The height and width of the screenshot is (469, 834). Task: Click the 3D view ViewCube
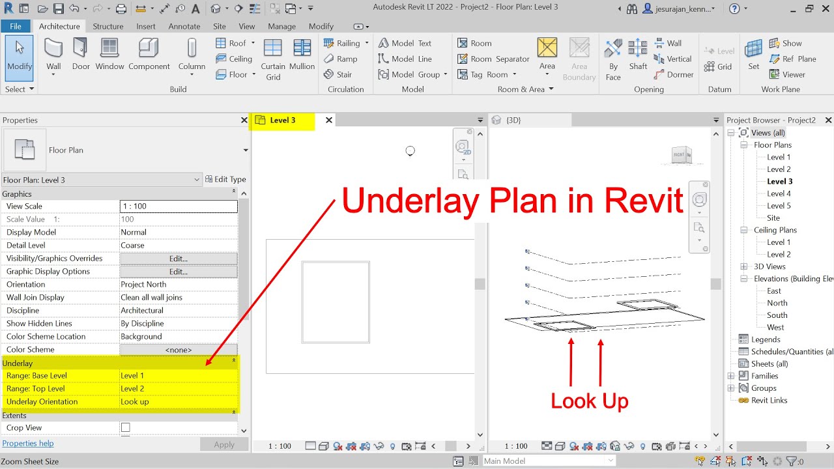(x=682, y=154)
